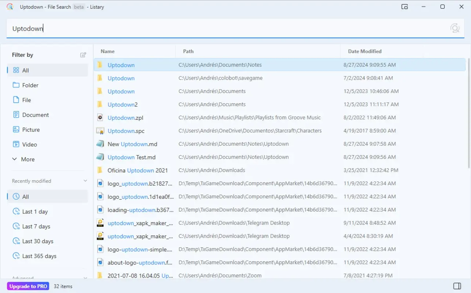471x293 pixels.
Task: Toggle the preview pane icon at bottom right
Action: coord(457,286)
